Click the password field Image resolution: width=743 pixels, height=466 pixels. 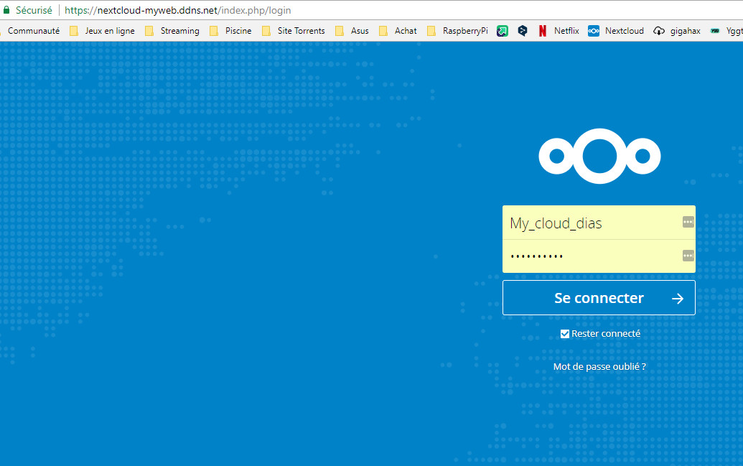pos(599,256)
